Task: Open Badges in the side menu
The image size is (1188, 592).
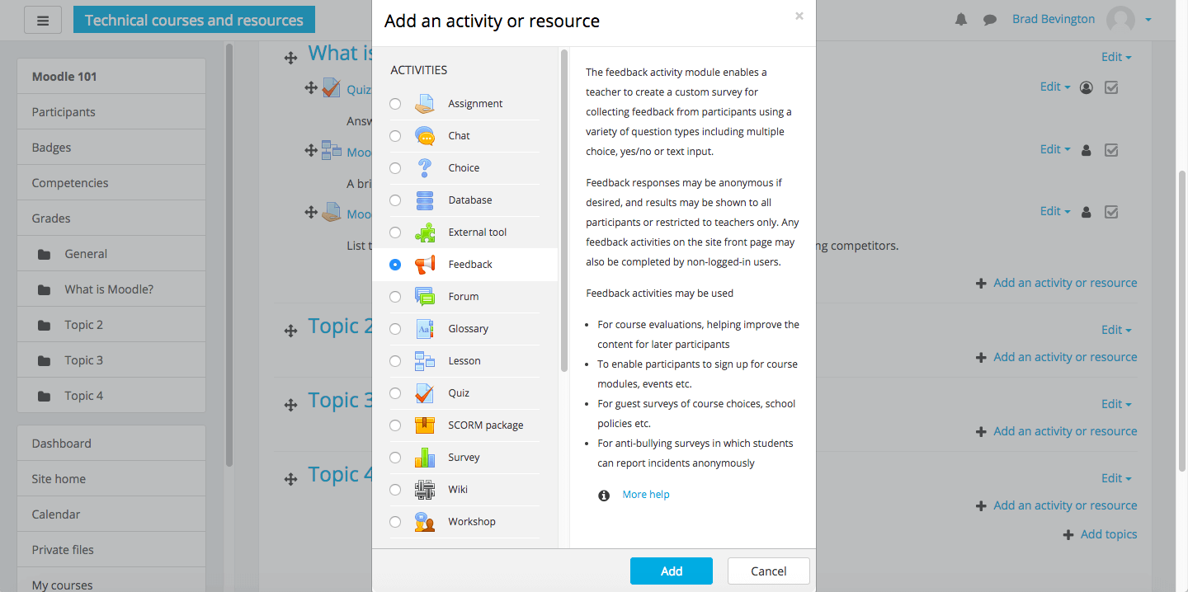Action: coord(111,148)
